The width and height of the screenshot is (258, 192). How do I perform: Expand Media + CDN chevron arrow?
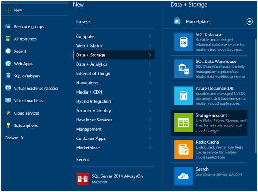[x=150, y=92]
